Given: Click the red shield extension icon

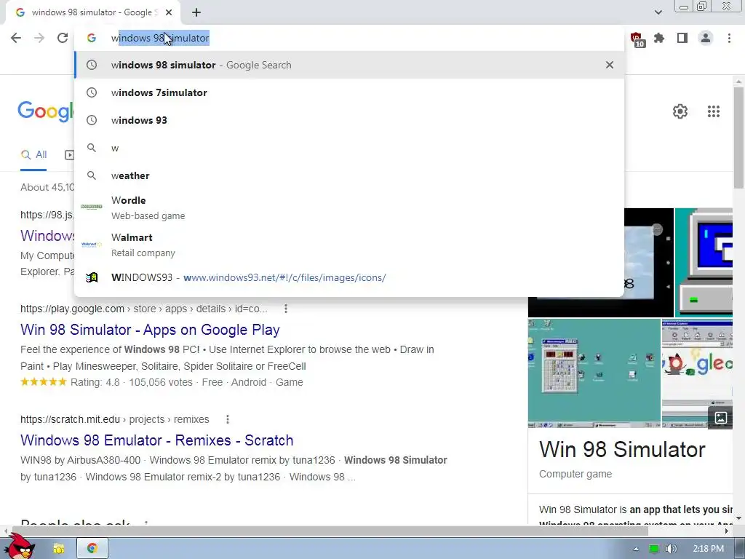Looking at the screenshot, I should [x=637, y=39].
